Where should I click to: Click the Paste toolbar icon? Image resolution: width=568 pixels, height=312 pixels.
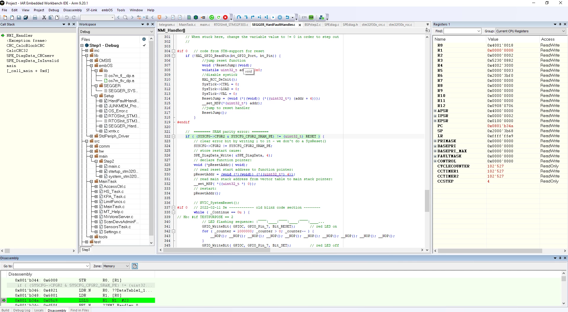coord(57,17)
